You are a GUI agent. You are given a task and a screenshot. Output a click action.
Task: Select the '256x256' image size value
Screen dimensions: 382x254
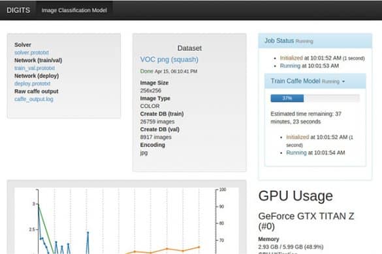(151, 91)
